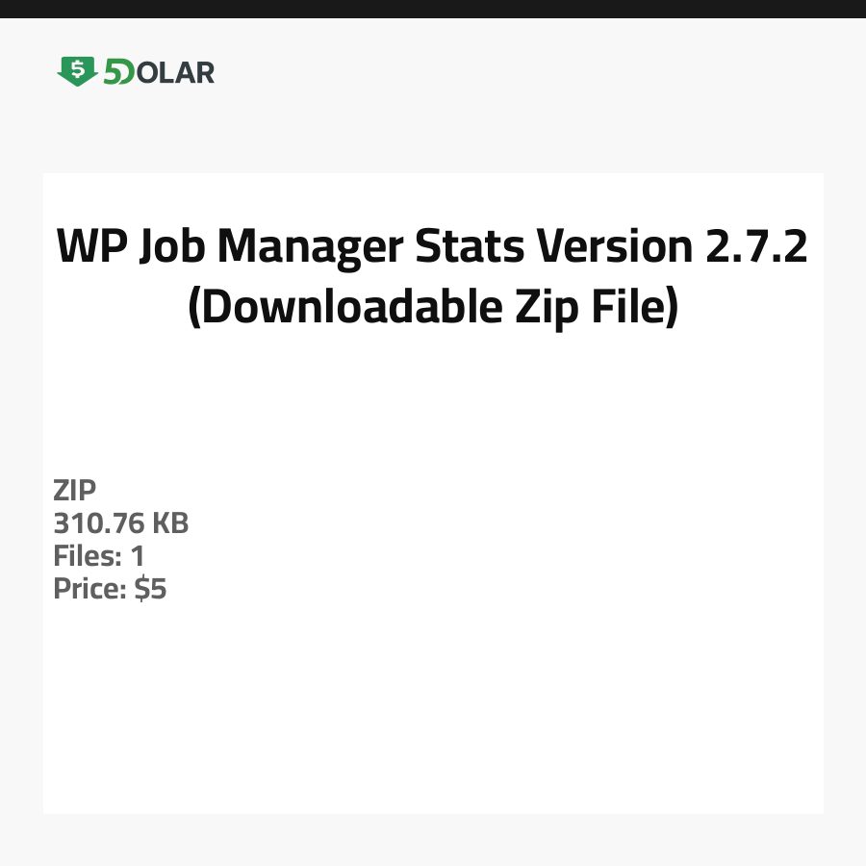Click the "(Downloadable Zip File)" subtitle line
This screenshot has width=866, height=866.
(433, 308)
